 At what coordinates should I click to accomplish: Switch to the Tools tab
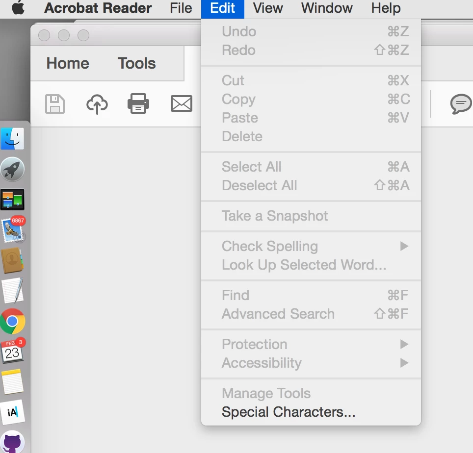coord(137,63)
